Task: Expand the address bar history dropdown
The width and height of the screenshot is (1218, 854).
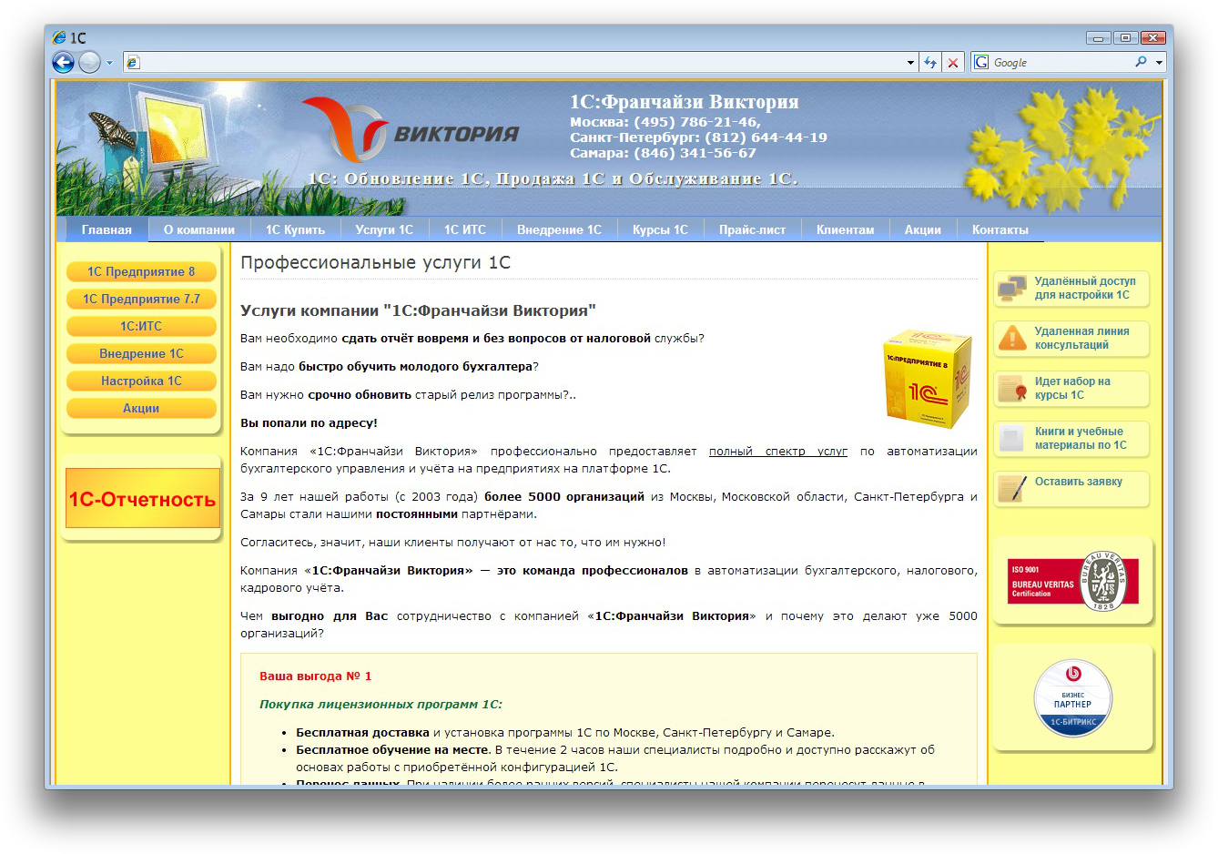Action: point(910,63)
